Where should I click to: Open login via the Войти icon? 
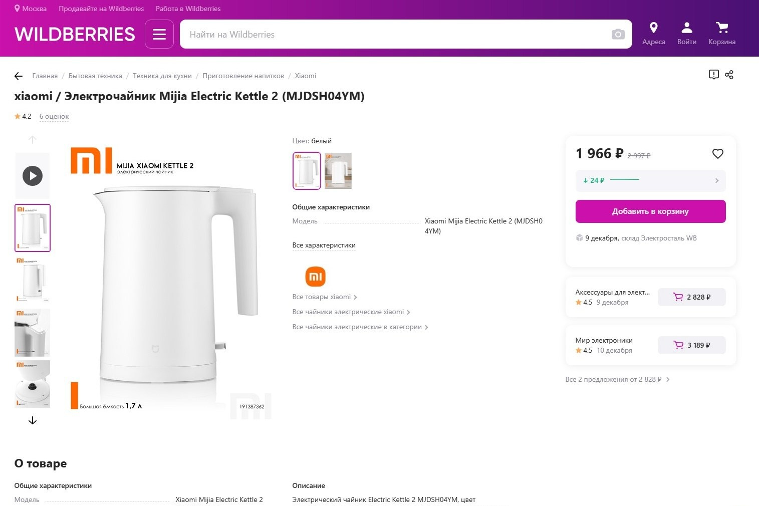[686, 28]
